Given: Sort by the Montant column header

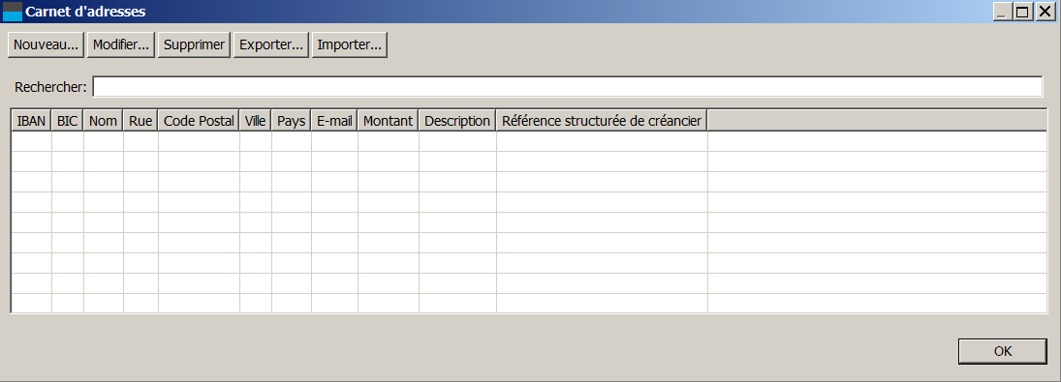Looking at the screenshot, I should [389, 121].
